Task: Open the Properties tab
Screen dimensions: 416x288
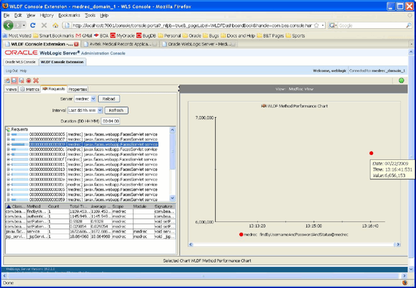Action: tap(77, 90)
